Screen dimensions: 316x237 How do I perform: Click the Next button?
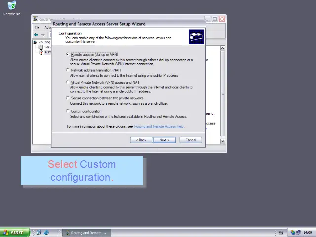tap(164, 140)
